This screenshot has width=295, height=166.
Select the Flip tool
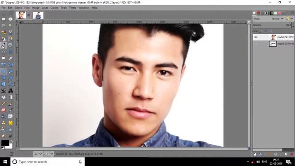3,84
